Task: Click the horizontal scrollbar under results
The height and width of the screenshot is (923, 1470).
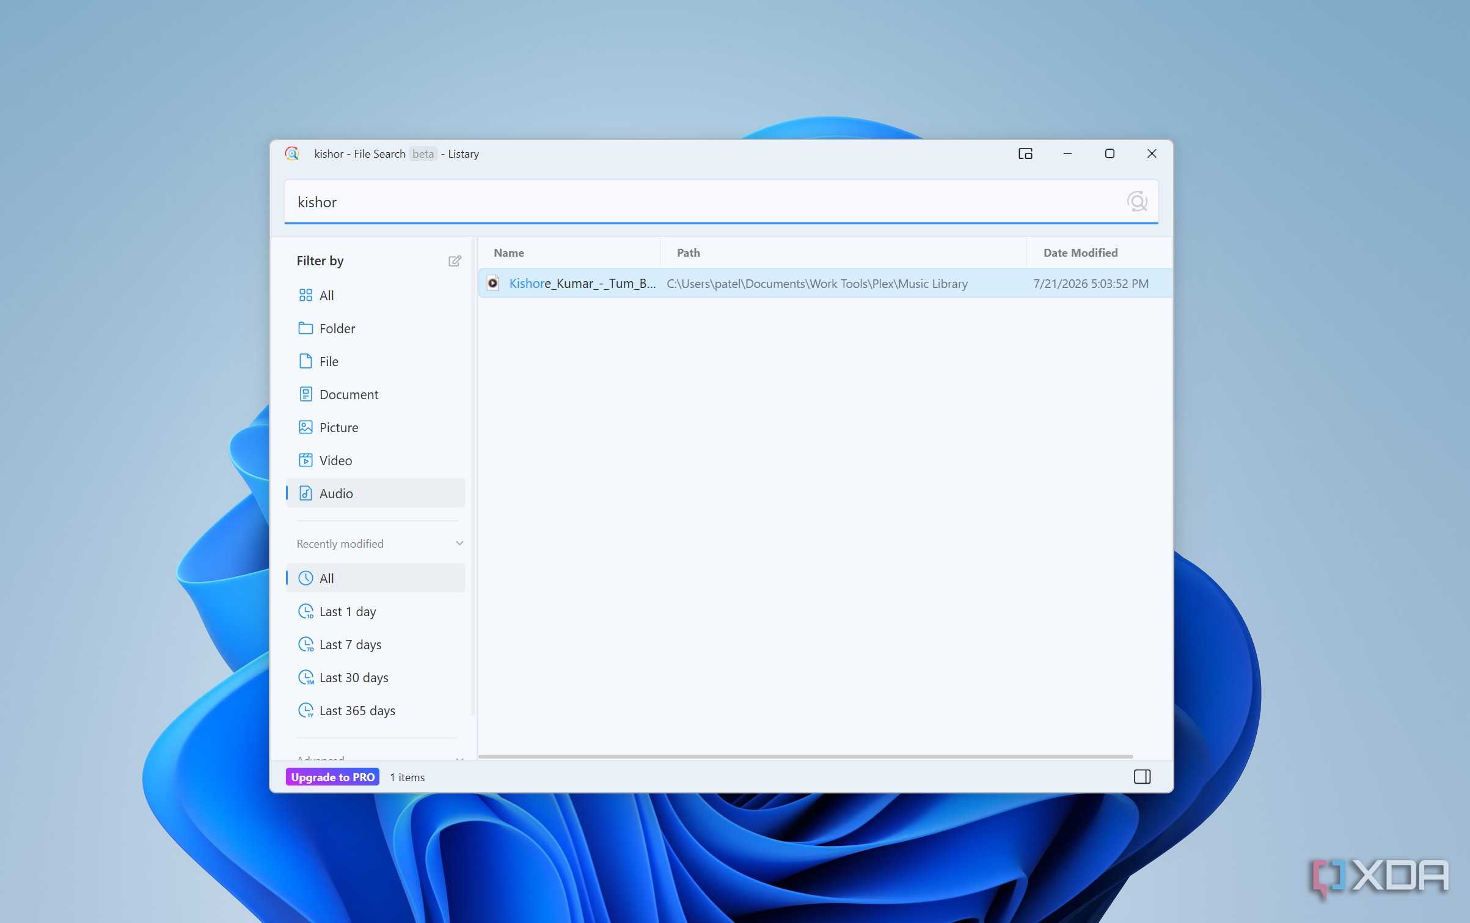Action: [x=805, y=757]
